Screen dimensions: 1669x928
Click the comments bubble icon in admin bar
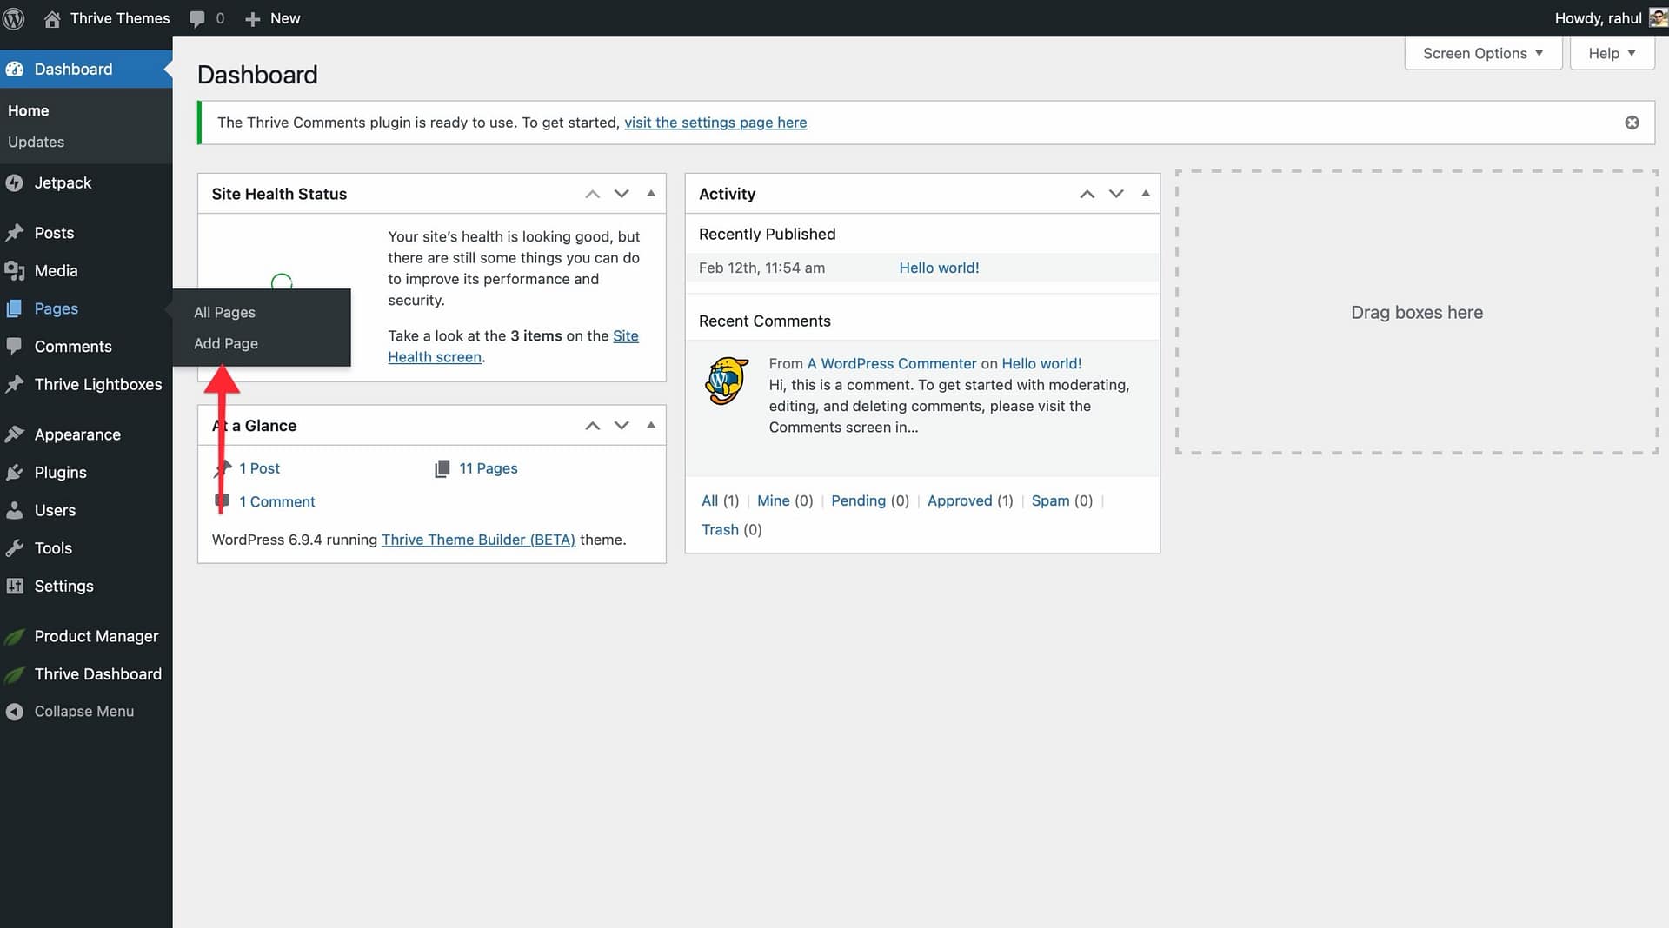(197, 18)
